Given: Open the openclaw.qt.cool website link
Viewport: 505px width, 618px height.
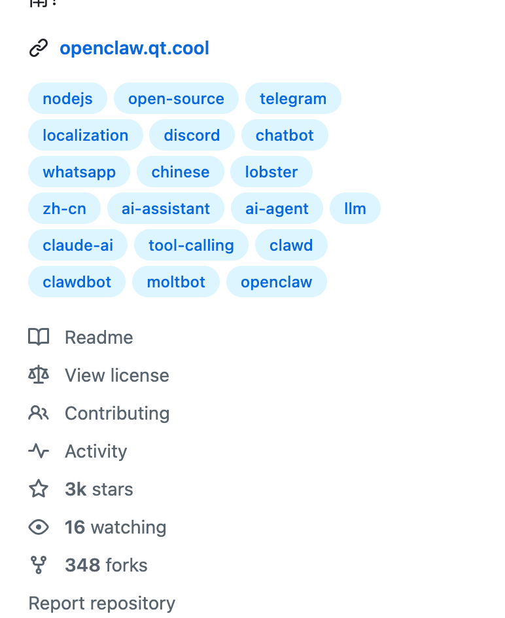Looking at the screenshot, I should point(134,48).
